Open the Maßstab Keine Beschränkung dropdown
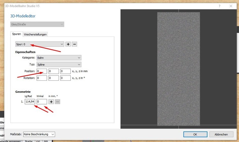 point(39,134)
